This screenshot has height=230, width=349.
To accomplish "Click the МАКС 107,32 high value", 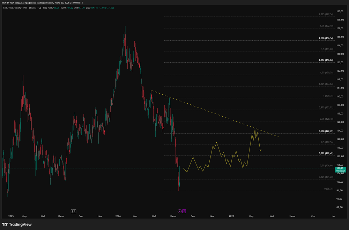I will coord(67,8).
